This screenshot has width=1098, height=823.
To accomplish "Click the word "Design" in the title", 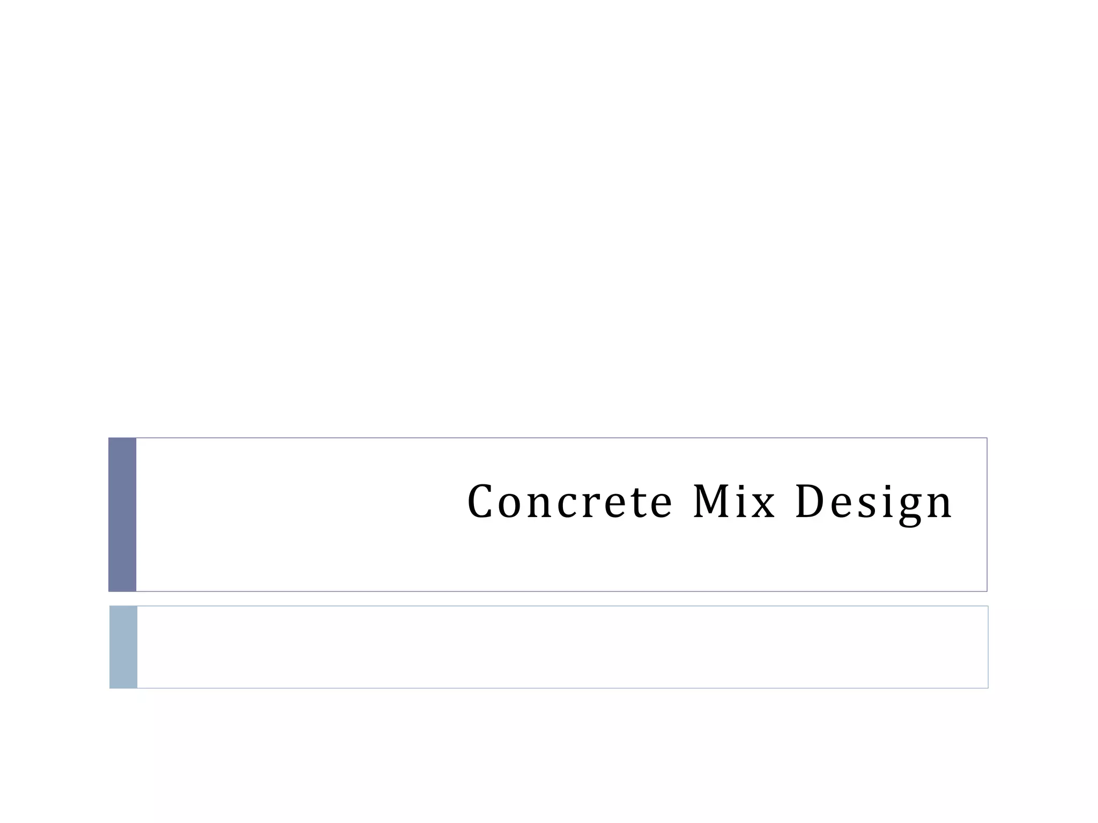I will pyautogui.click(x=873, y=502).
